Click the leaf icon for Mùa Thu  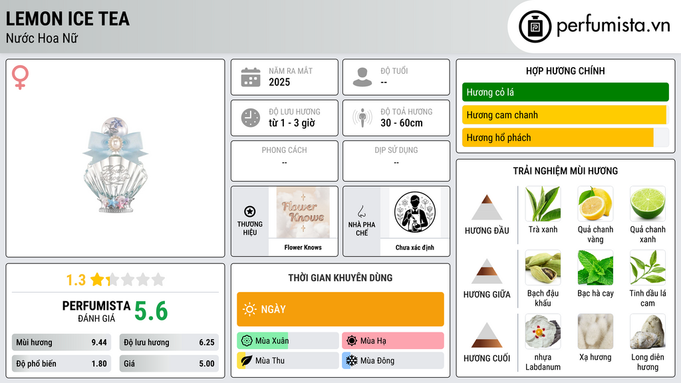(x=247, y=360)
